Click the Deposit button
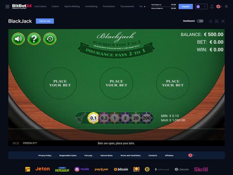Screen dimensions: 233x175 click(186, 7)
